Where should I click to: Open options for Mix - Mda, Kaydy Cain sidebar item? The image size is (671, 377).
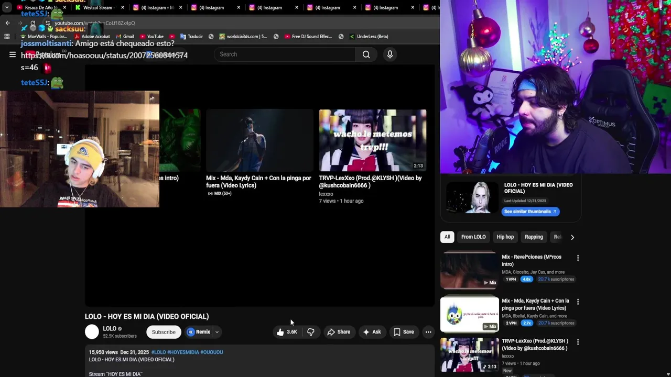(x=578, y=302)
